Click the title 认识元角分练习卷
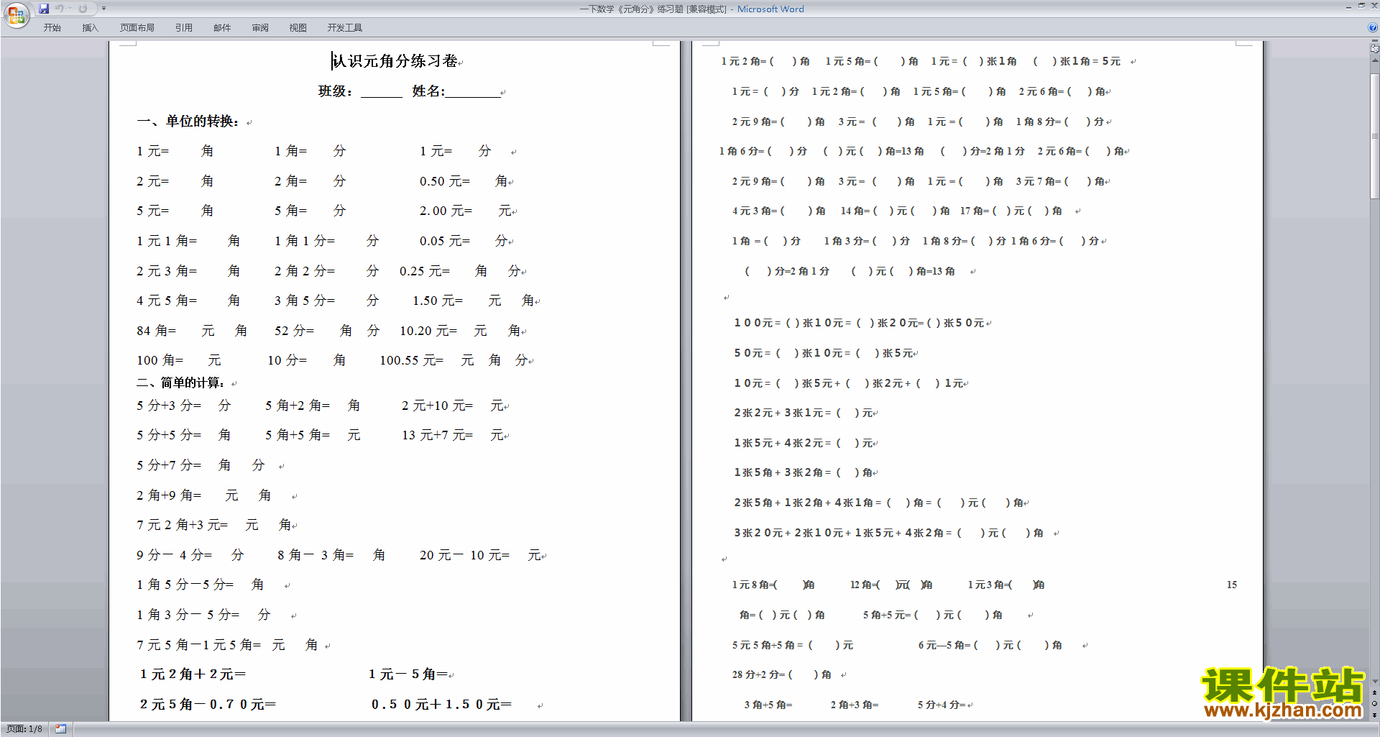The width and height of the screenshot is (1380, 737). [395, 61]
